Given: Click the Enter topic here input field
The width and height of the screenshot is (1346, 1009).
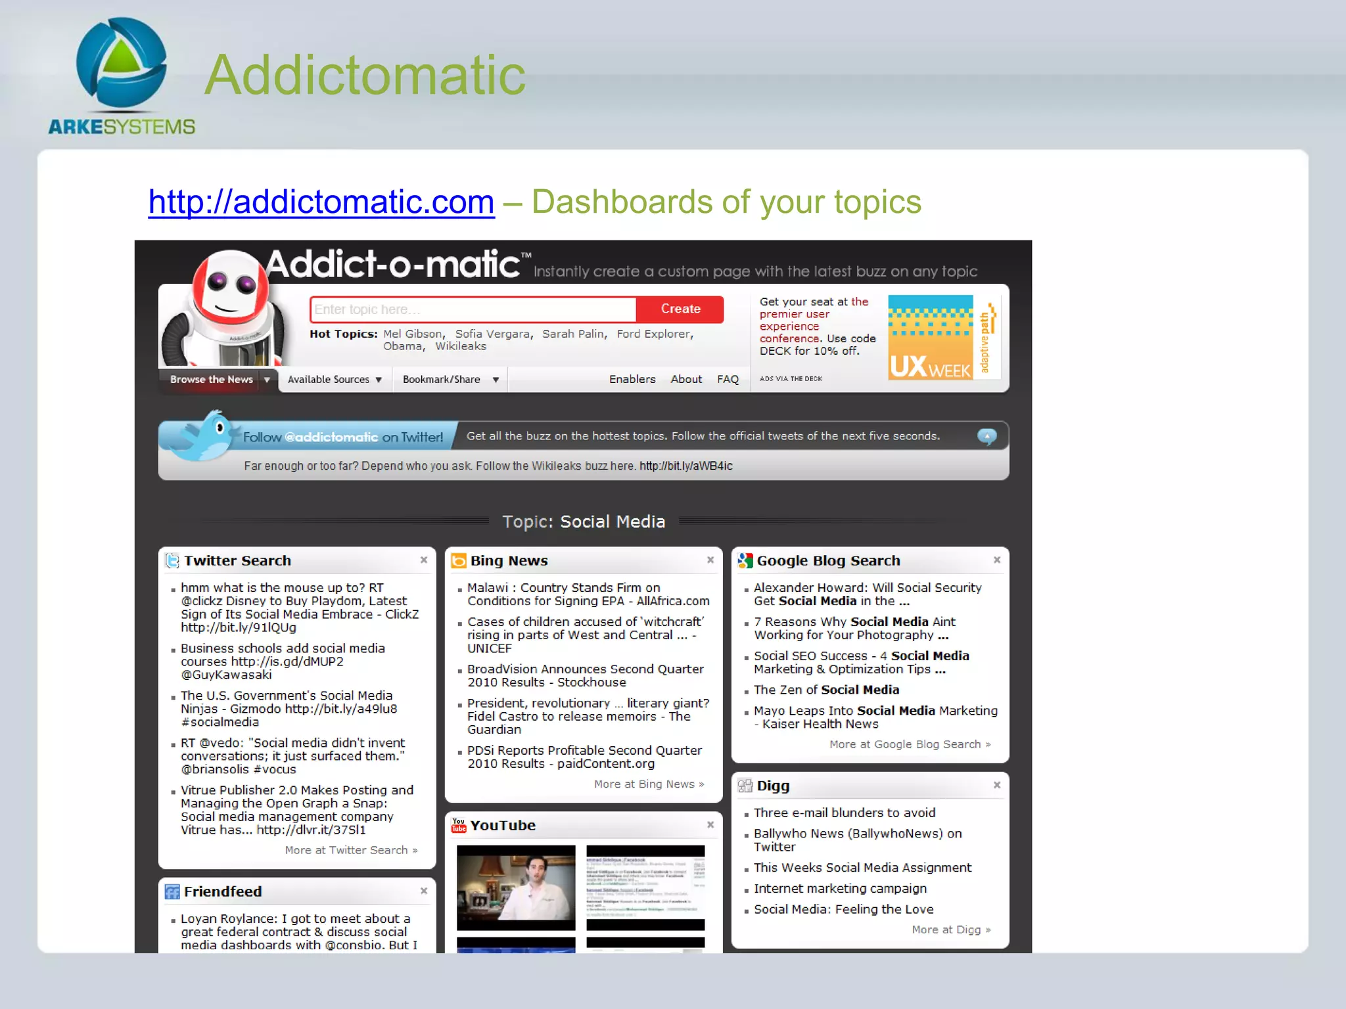Looking at the screenshot, I should click(x=473, y=309).
